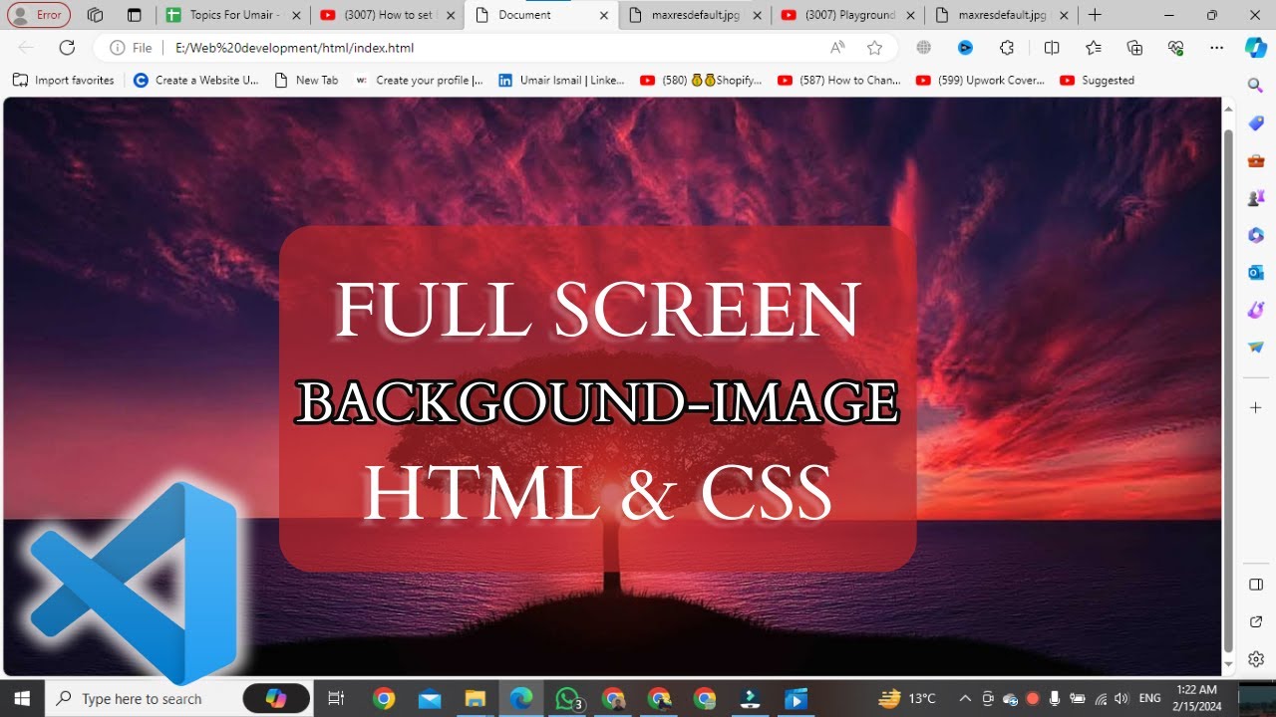The image size is (1276, 717).
Task: Open Microsoft 365 icon in sidebar
Action: coord(1256,235)
